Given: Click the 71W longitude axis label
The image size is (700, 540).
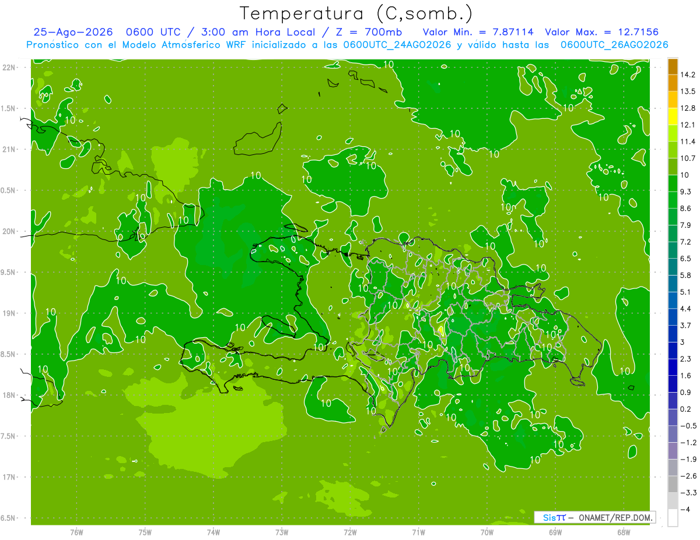Looking at the screenshot, I should pos(418,532).
